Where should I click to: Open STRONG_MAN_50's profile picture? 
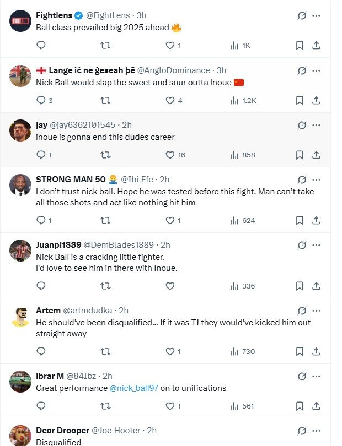[x=20, y=186]
